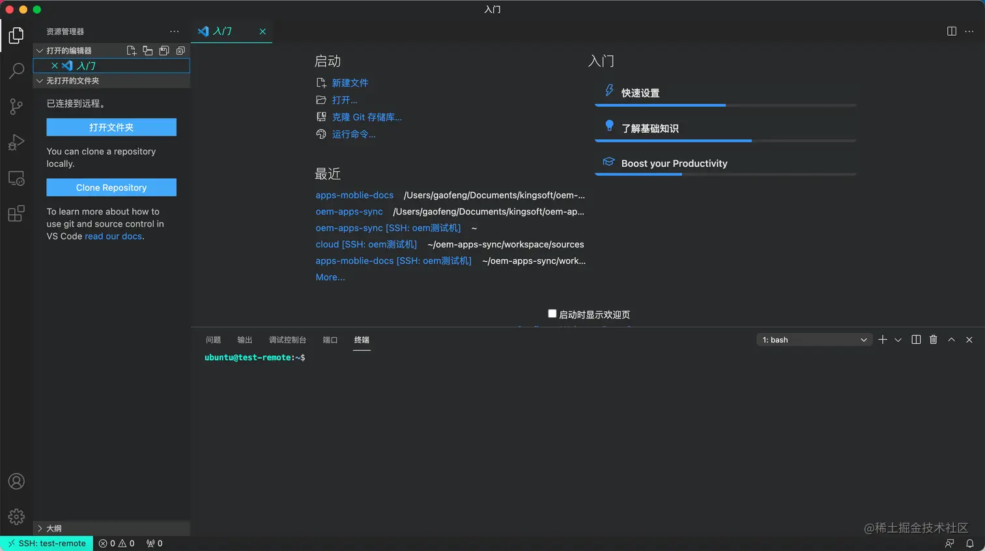
Task: Click the notifications bell in status bar
Action: click(x=970, y=543)
